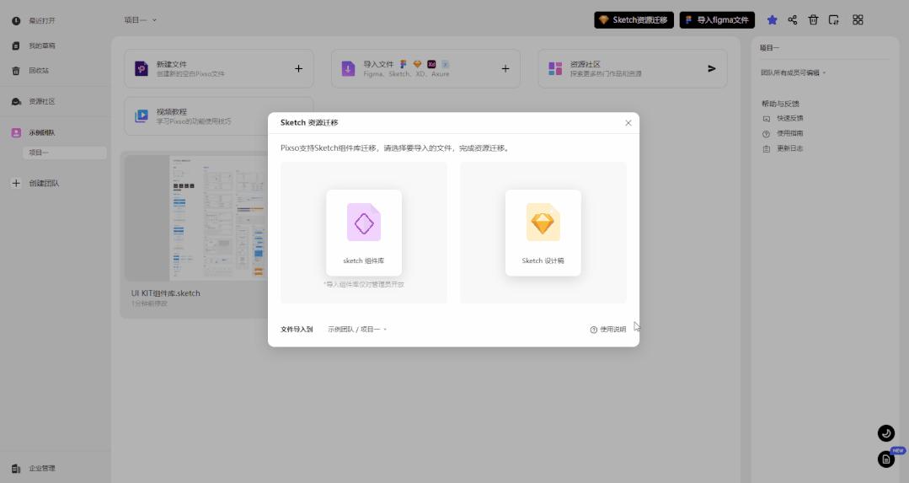Click the yellow Sketch diamond file icon
Viewport: 909px width, 483px height.
(x=543, y=222)
